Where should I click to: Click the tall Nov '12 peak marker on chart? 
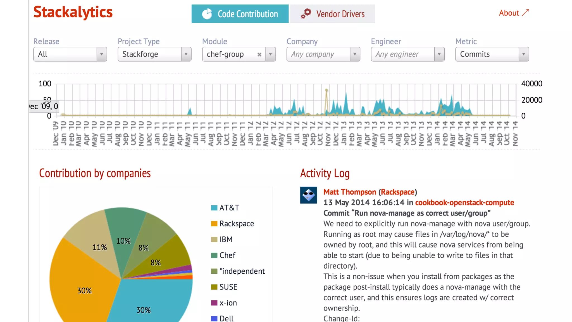pos(326,90)
